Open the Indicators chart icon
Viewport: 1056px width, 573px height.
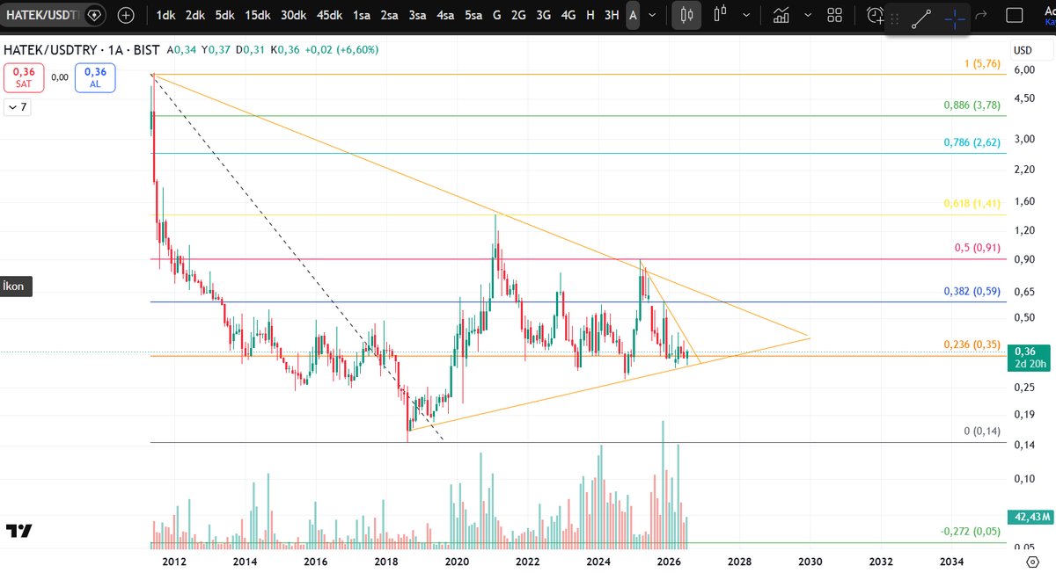pyautogui.click(x=781, y=15)
